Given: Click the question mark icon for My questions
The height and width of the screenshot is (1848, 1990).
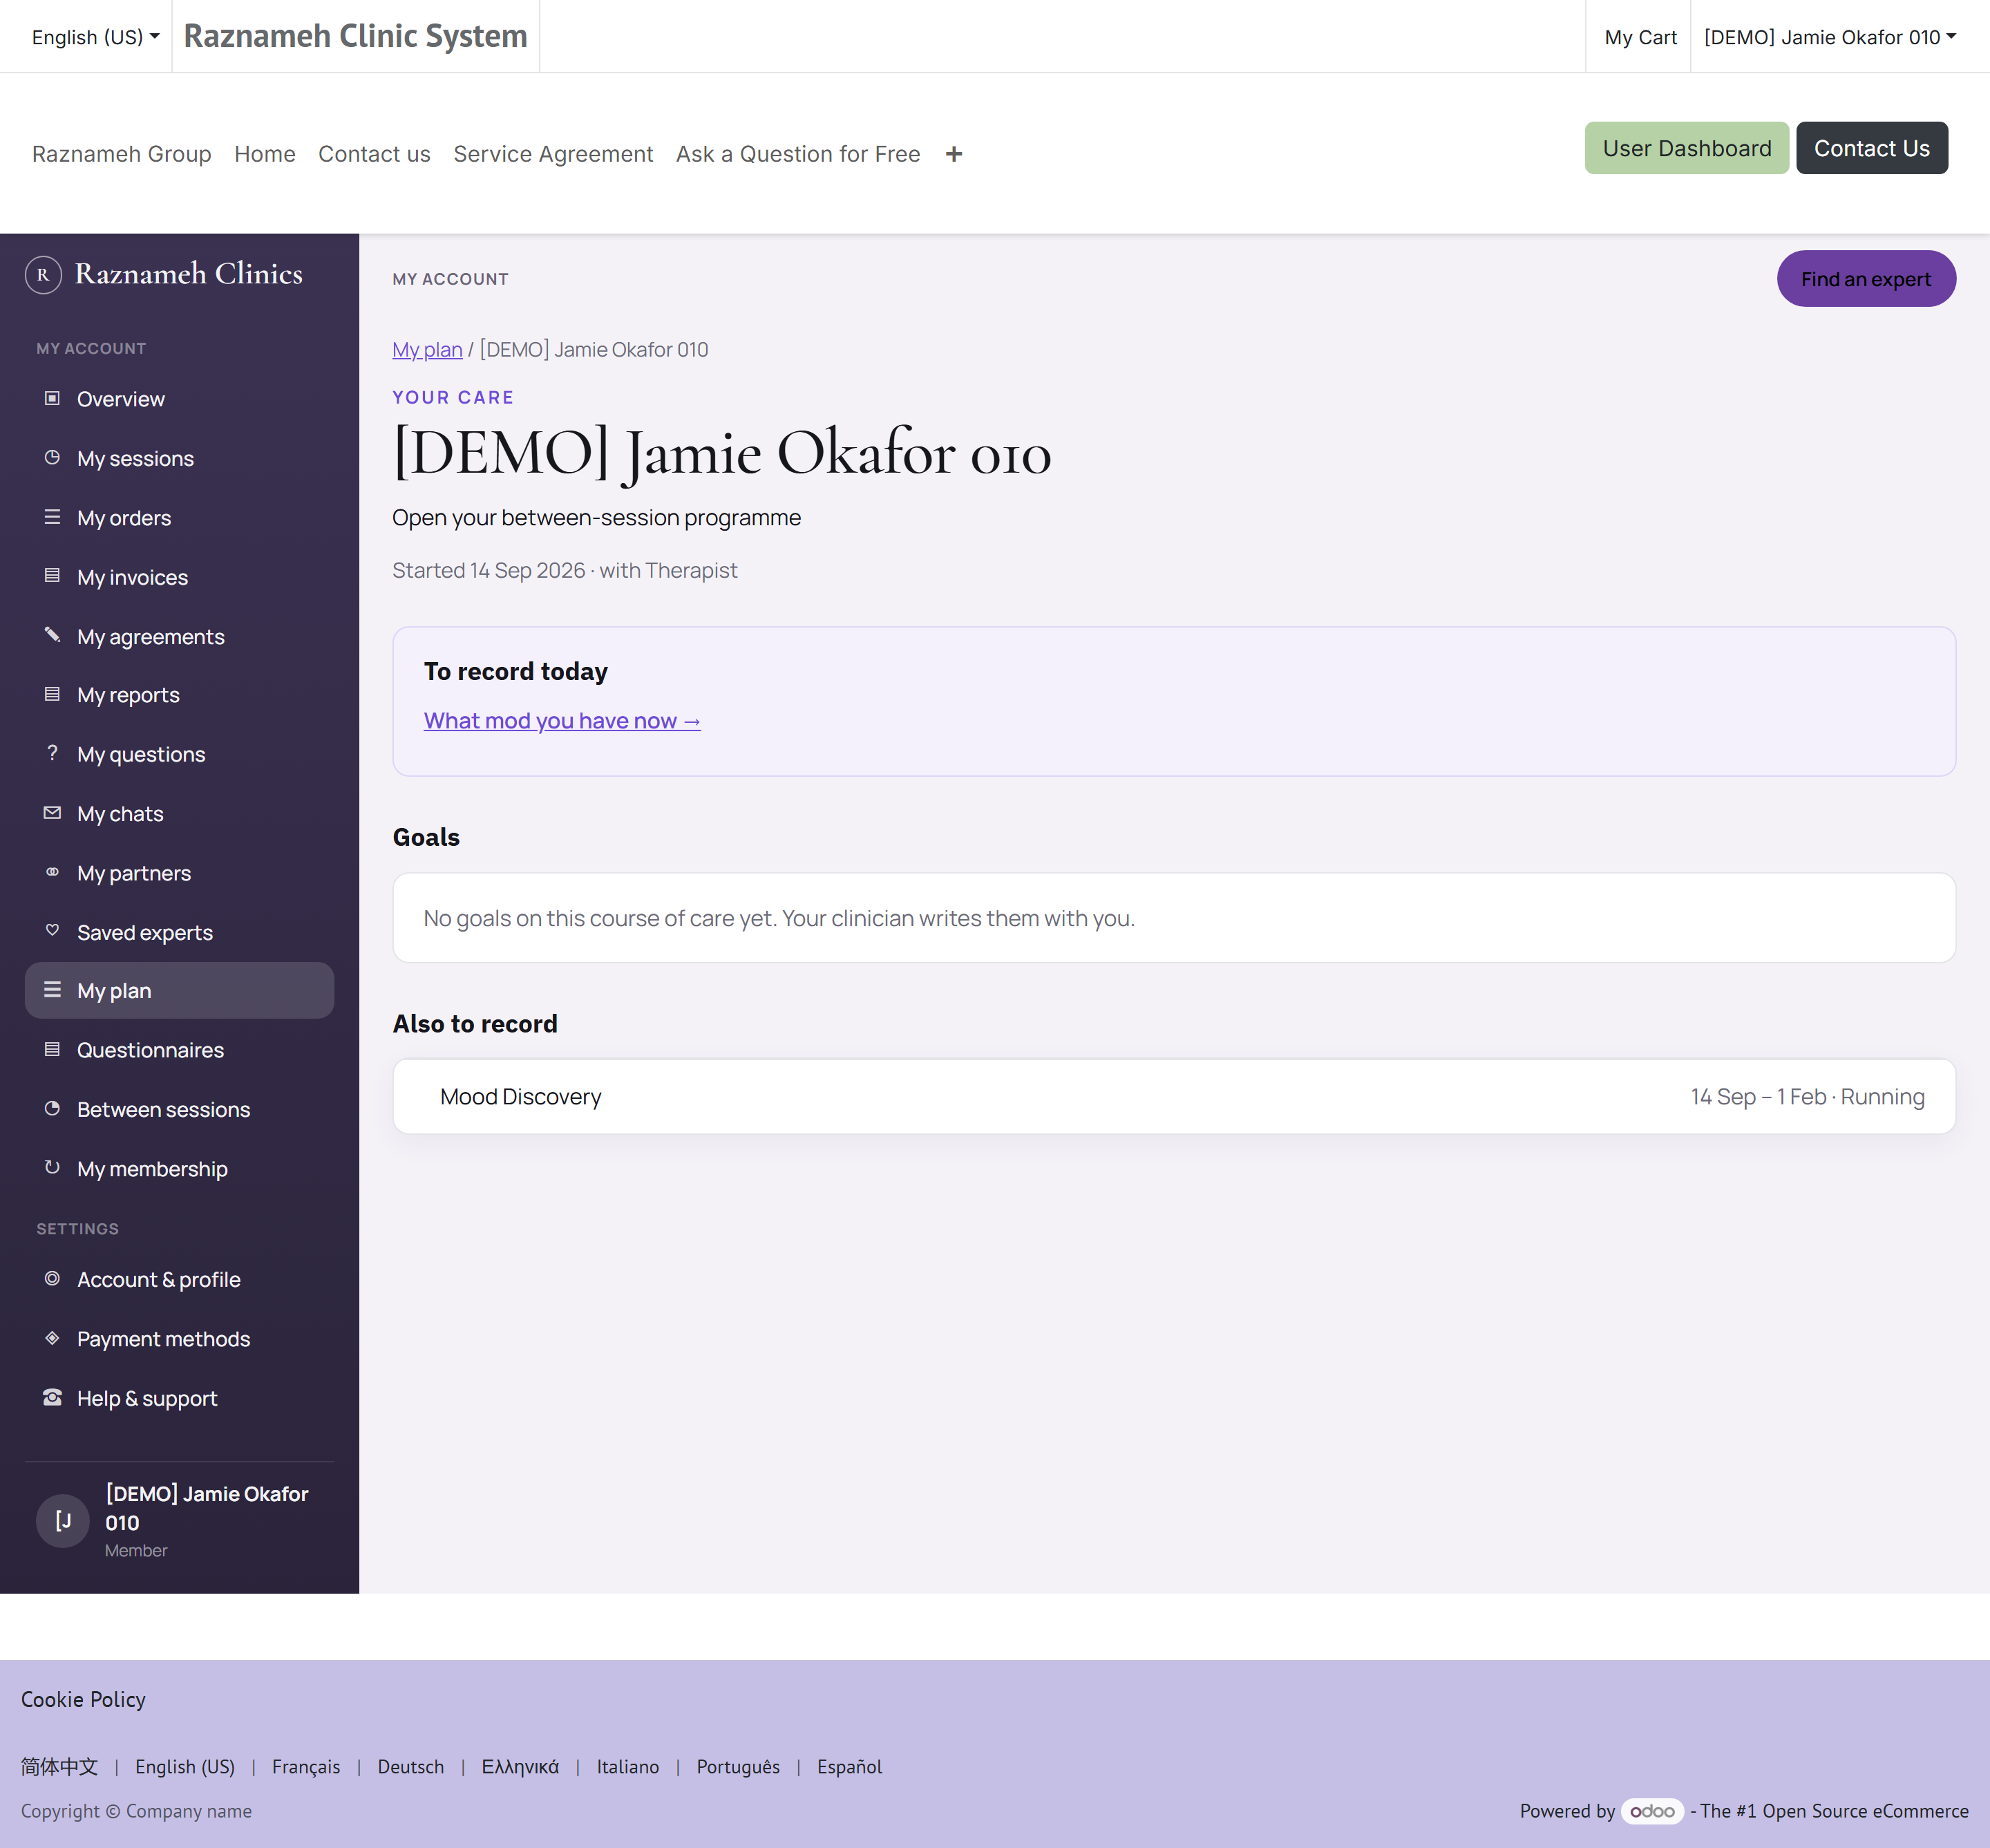Looking at the screenshot, I should pyautogui.click(x=52, y=753).
